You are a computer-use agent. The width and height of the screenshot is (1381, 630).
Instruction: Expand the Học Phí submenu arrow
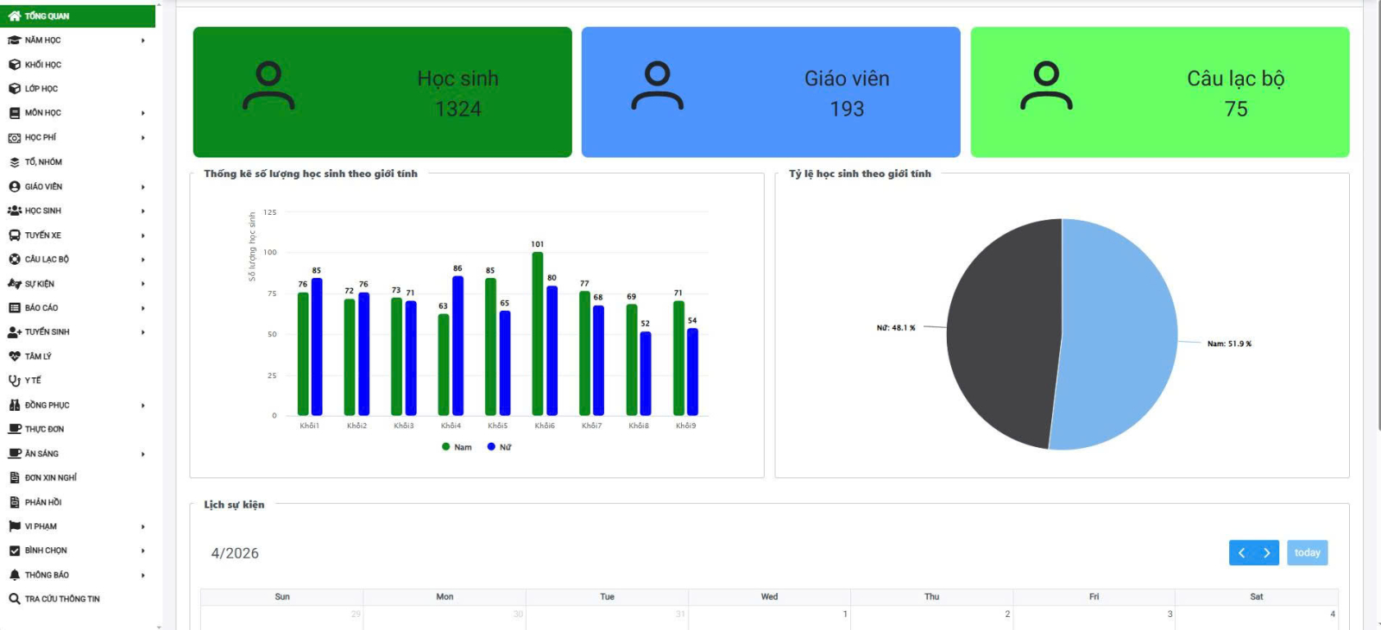point(143,138)
